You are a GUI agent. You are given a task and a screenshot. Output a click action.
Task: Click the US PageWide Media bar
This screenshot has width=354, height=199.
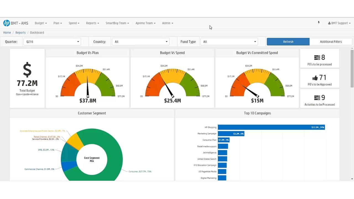pyautogui.click(x=222, y=172)
